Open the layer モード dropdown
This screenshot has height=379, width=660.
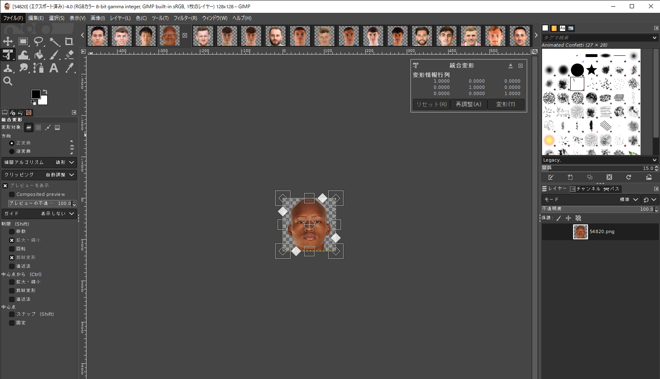pyautogui.click(x=591, y=200)
